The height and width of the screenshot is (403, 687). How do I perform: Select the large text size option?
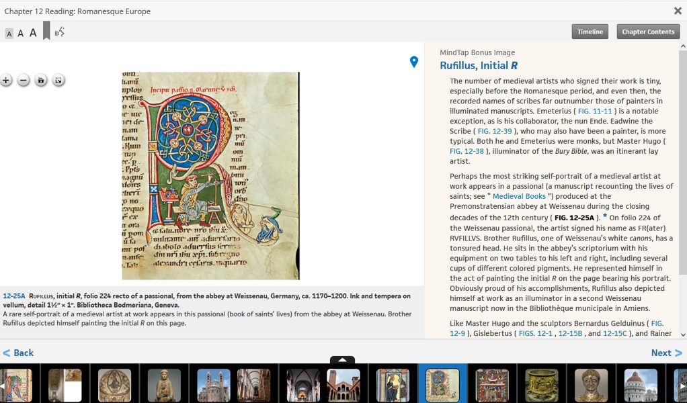pyautogui.click(x=33, y=33)
